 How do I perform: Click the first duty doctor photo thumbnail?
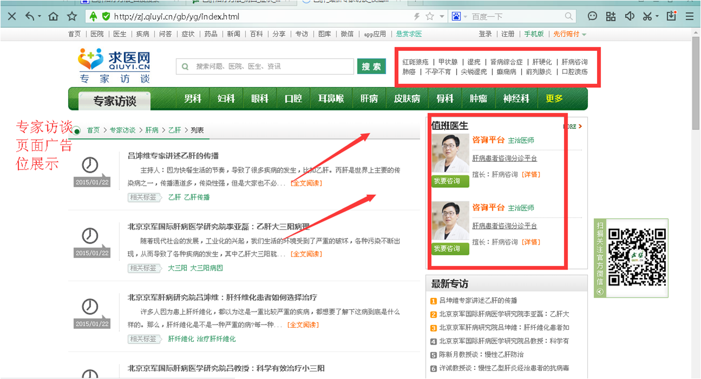point(450,154)
